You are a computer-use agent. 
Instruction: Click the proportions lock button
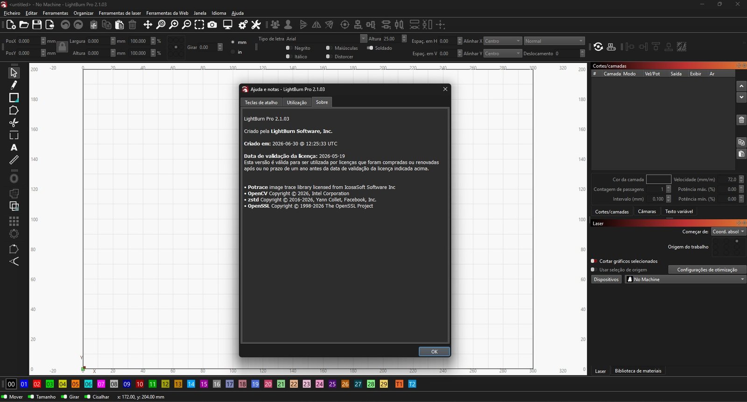click(62, 47)
